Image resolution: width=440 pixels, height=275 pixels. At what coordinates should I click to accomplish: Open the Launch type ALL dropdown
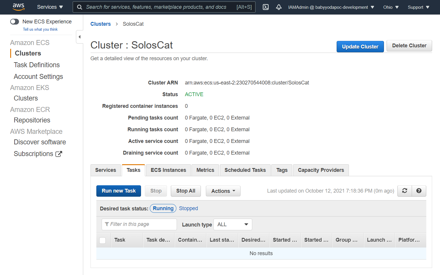pos(233,224)
